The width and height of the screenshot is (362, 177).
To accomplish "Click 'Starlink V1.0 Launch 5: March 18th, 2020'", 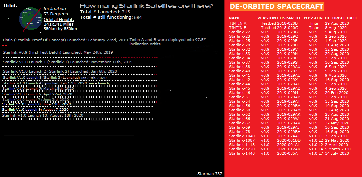I will coord(38,89).
